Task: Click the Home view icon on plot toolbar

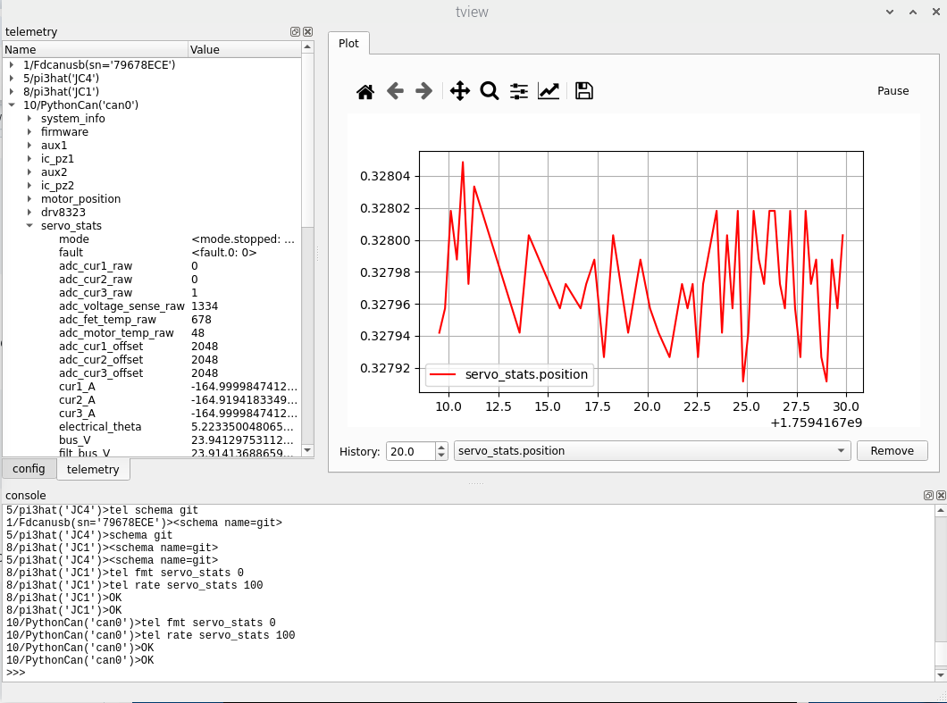Action: (365, 90)
